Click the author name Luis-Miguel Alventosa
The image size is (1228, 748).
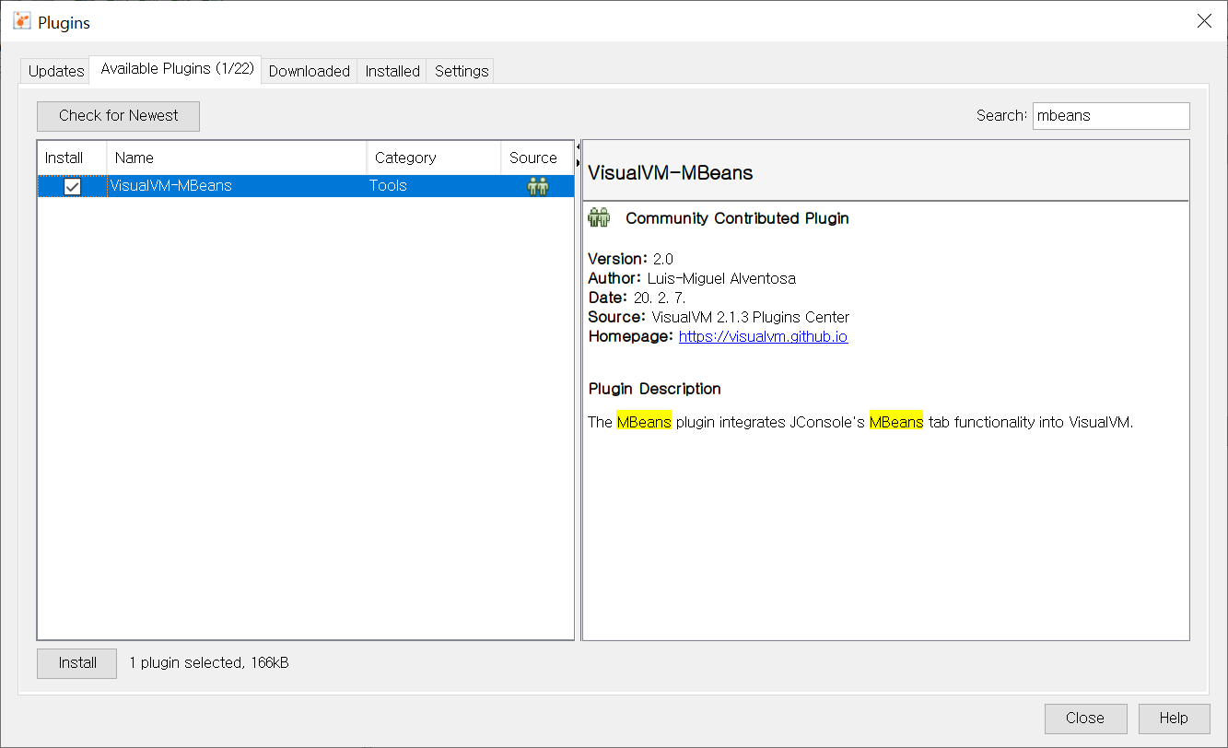point(721,278)
